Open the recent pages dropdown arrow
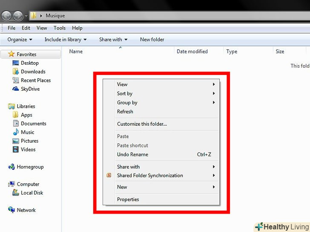The height and width of the screenshot is (232, 310). [26, 16]
